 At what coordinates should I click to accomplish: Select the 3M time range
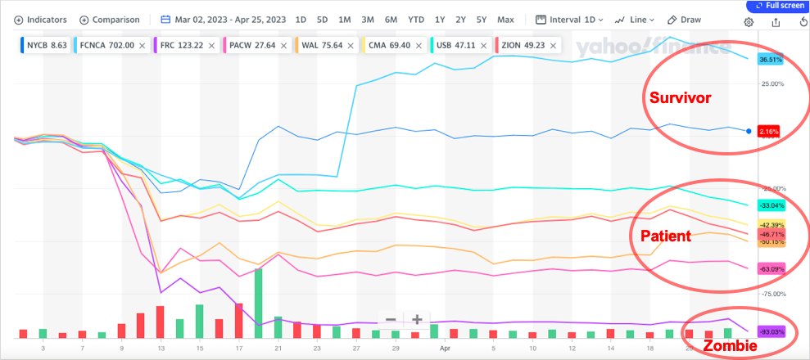click(x=367, y=20)
